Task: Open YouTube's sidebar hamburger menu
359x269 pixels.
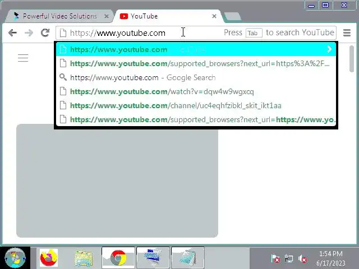Action: (23, 58)
